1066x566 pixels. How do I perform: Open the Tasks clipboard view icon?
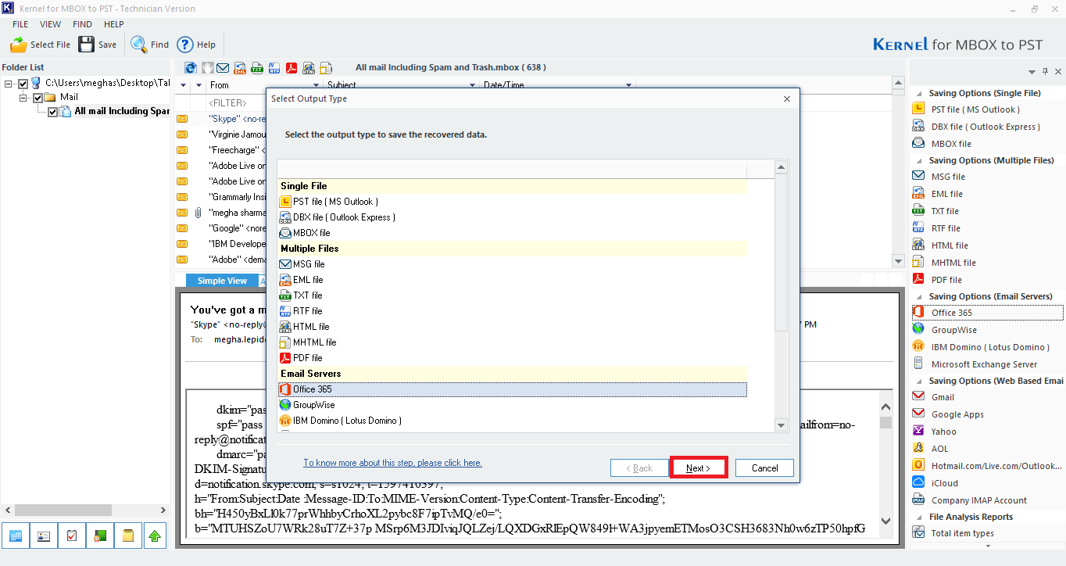pos(72,536)
